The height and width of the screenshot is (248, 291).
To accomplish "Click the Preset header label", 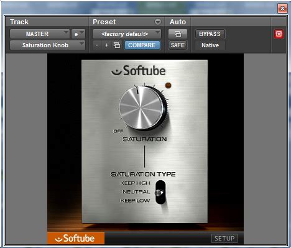I will point(104,22).
